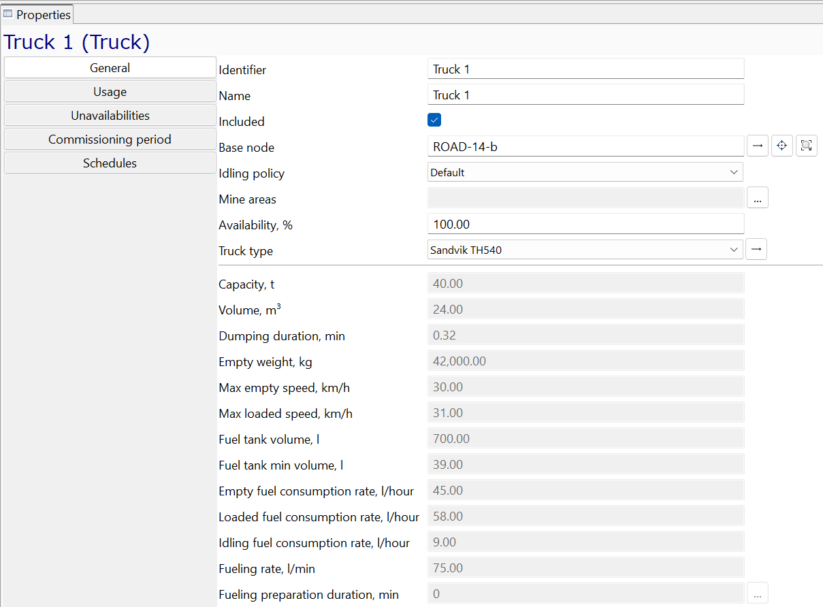Click the Volume value 24.00

[585, 309]
